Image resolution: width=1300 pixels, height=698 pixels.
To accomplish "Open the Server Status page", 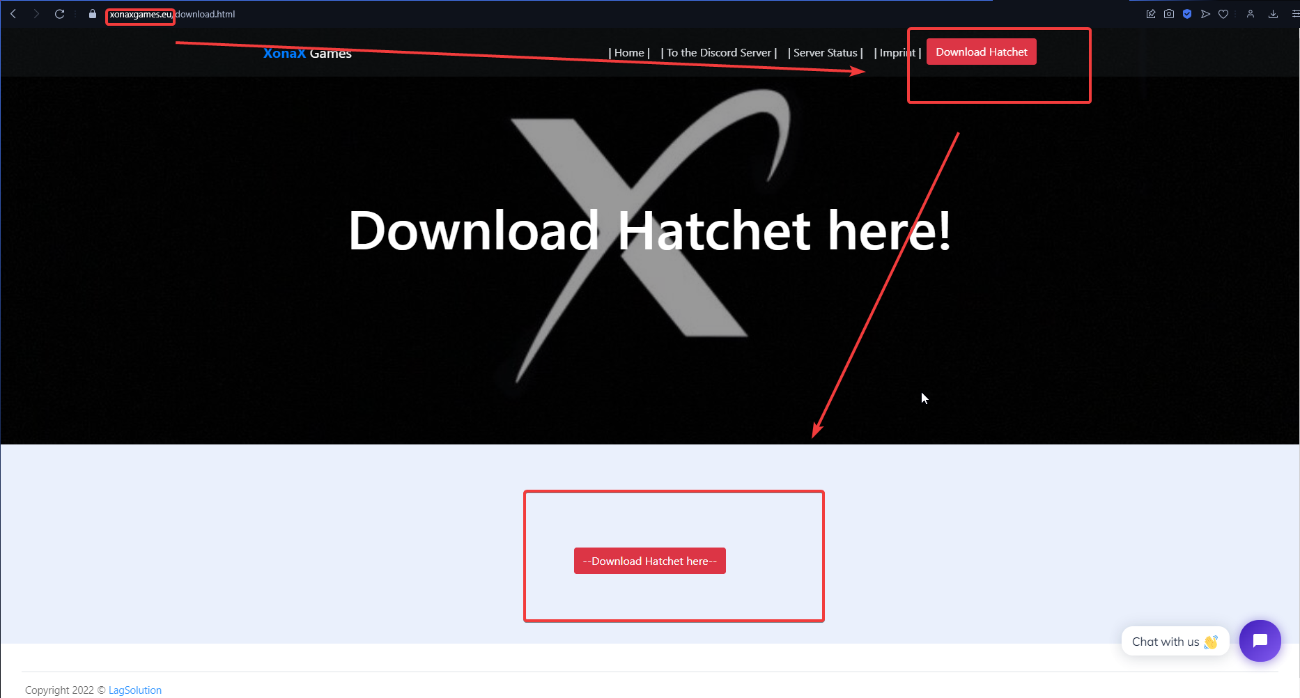I will [825, 53].
